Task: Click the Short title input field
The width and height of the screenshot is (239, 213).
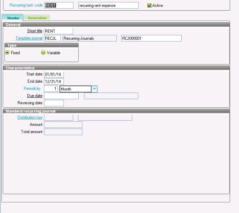Action: [x=58, y=31]
